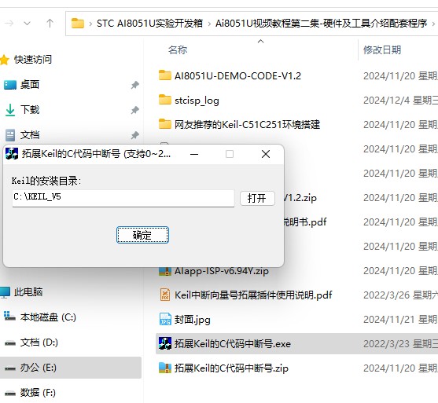Select the stcisp_log folder name
This screenshot has width=438, height=403.
coord(197,101)
